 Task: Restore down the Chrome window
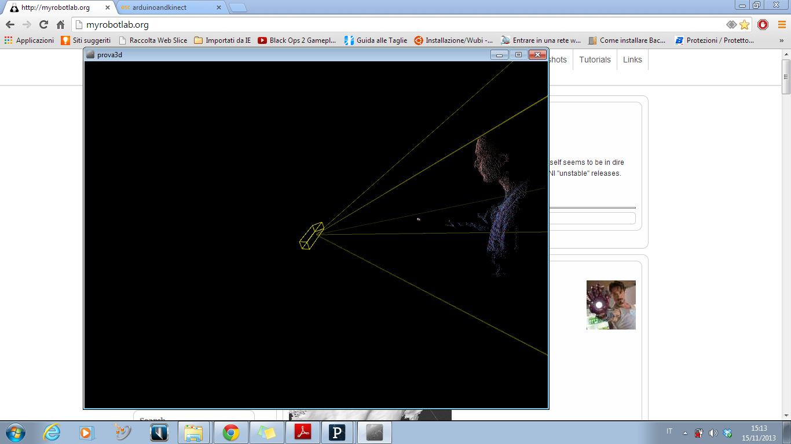[x=757, y=5]
